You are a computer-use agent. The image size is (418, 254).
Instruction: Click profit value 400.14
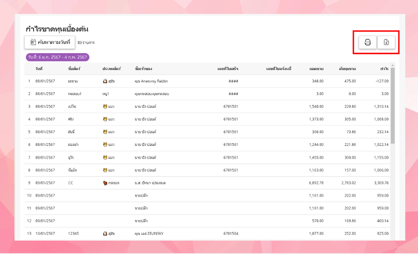coord(383,221)
